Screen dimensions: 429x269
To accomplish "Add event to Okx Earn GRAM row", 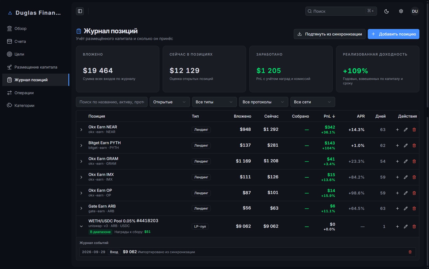I will 397,161.
